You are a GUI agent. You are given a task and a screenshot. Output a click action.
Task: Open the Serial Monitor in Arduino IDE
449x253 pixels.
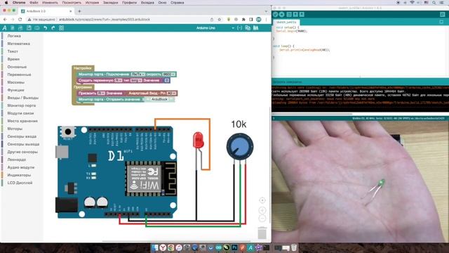tap(443, 14)
